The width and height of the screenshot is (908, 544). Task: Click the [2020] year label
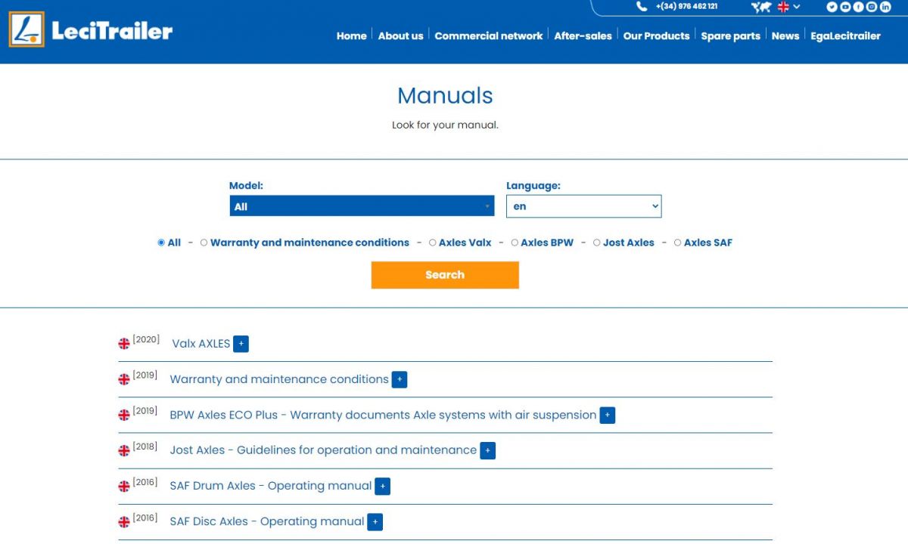pyautogui.click(x=146, y=339)
